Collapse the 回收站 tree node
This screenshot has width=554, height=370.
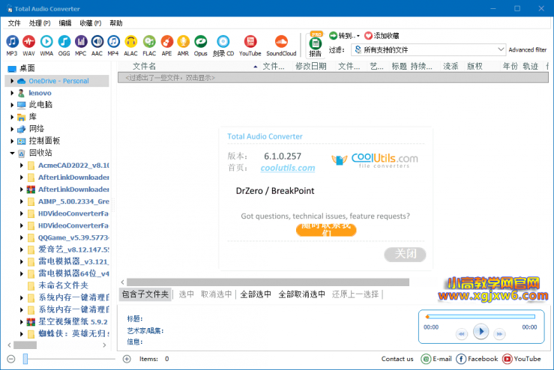coord(12,153)
